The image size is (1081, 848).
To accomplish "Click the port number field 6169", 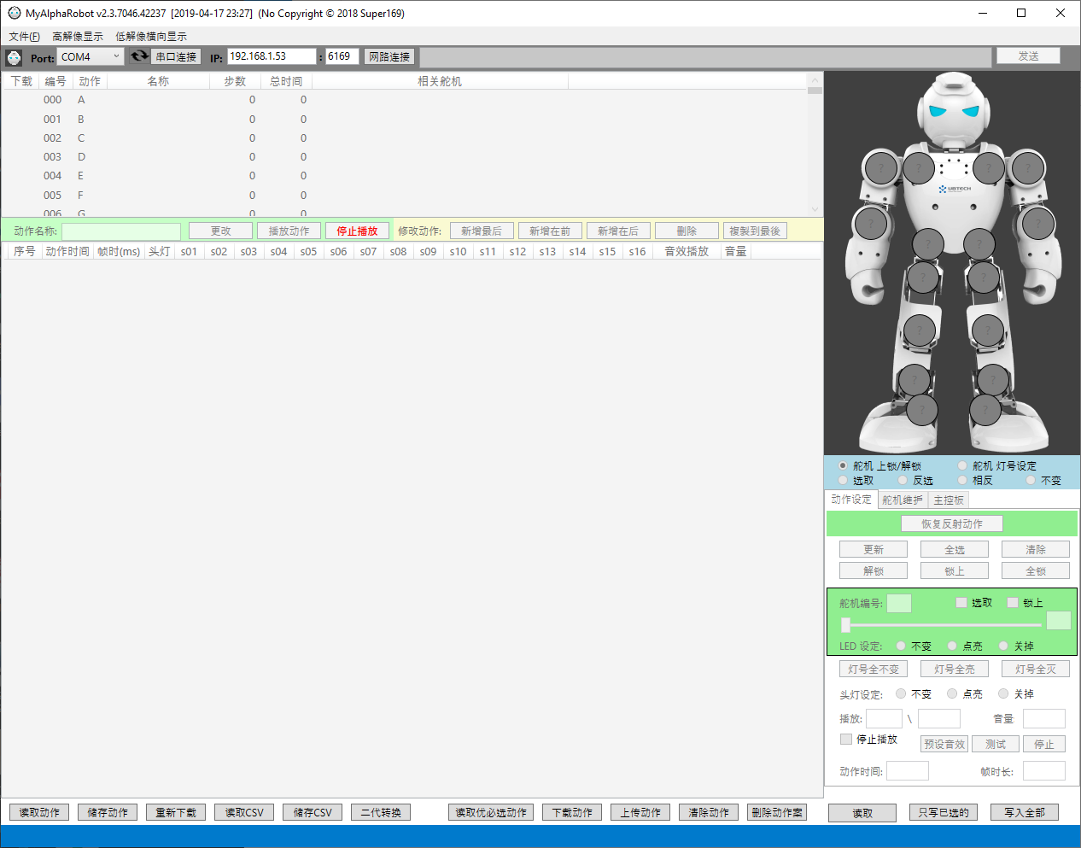I will click(x=342, y=56).
